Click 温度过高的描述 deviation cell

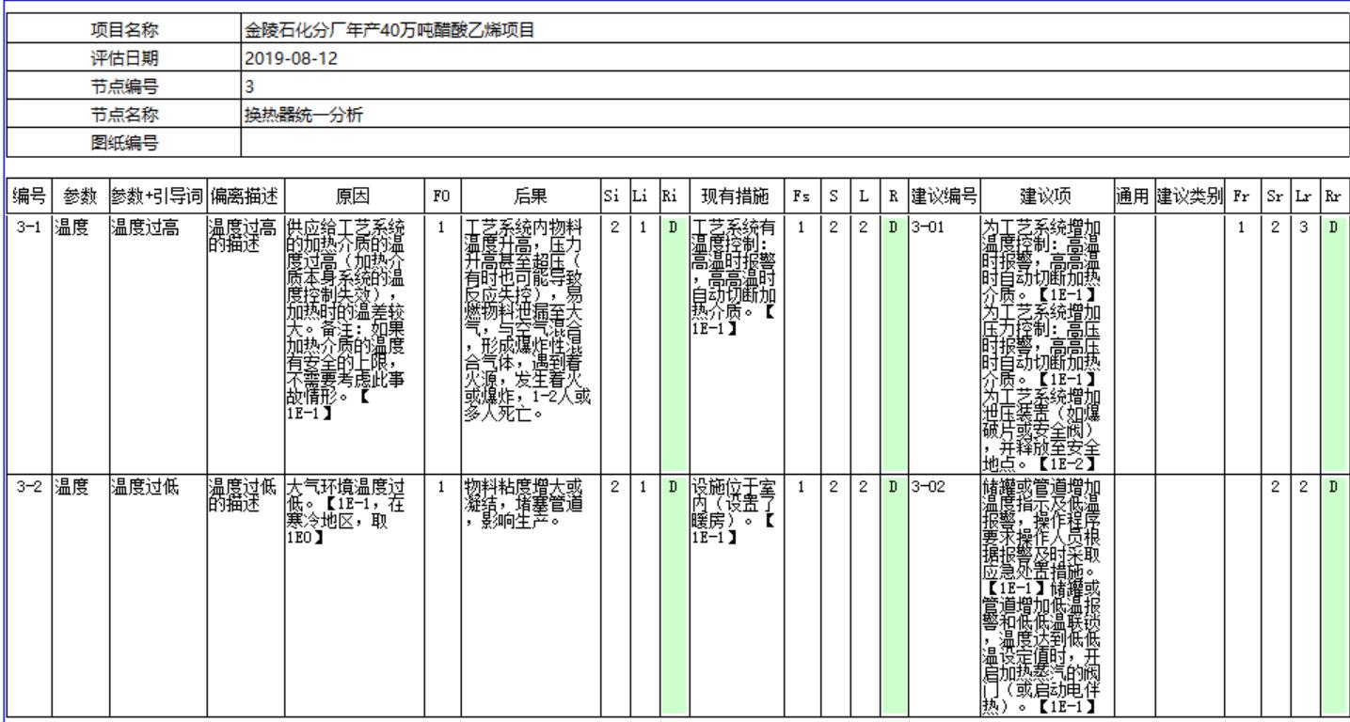pos(244,344)
